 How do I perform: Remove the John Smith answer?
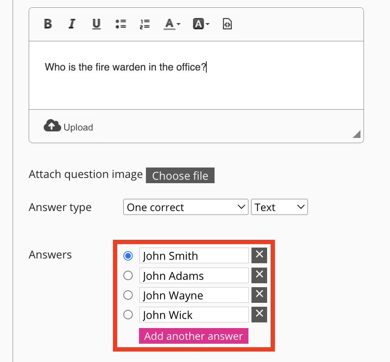[259, 255]
